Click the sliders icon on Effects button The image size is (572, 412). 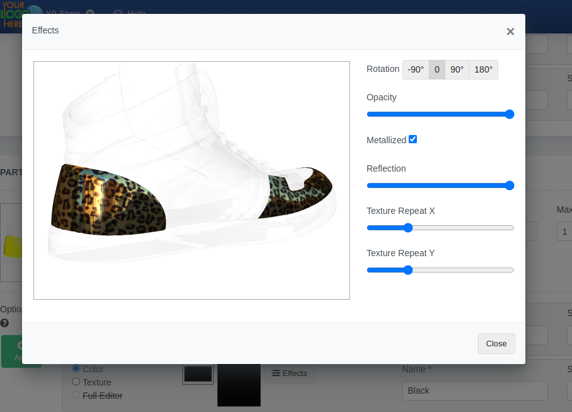click(x=276, y=374)
